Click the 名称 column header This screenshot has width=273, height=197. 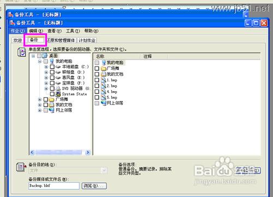[x=117, y=56]
